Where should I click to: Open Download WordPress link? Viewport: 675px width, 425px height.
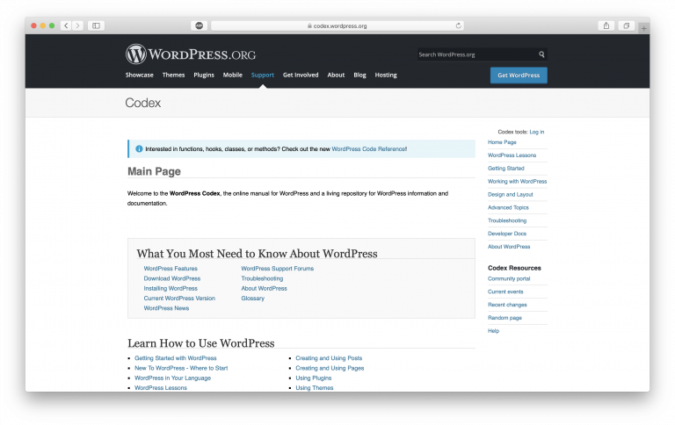coord(172,278)
